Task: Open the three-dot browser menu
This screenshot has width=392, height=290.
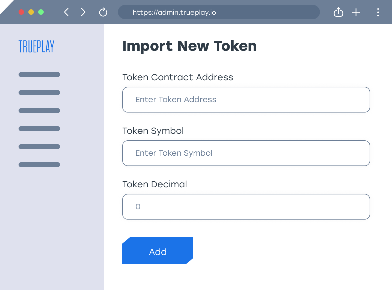Action: point(378,12)
